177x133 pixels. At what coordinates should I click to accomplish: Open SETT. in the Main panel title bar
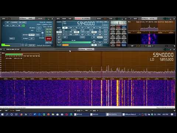(4, 18)
